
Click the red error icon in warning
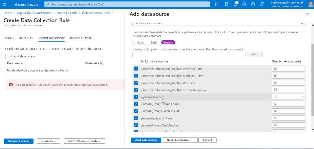pyautogui.click(x=11, y=85)
